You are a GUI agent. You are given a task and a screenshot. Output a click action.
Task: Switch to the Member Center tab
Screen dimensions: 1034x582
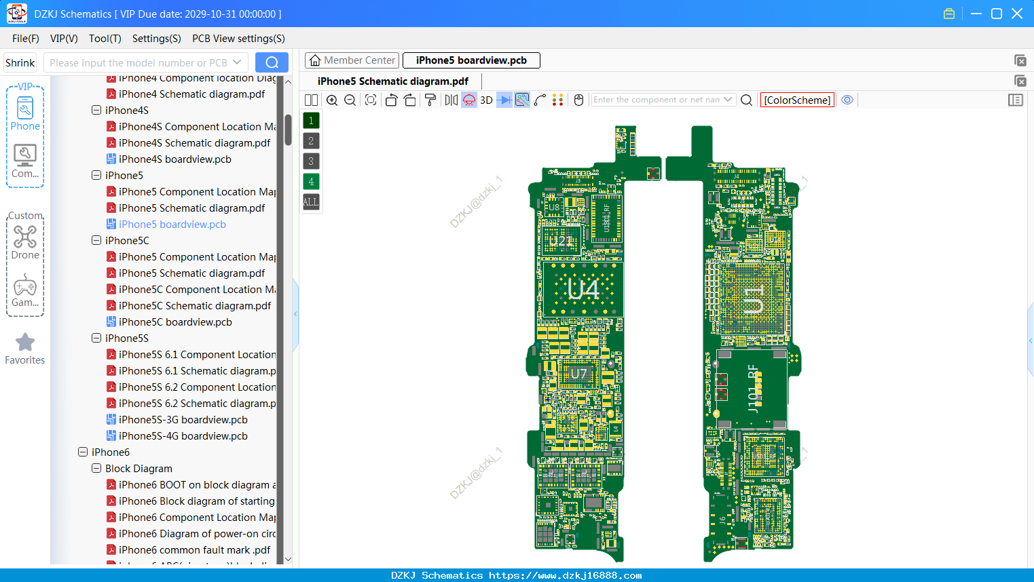pyautogui.click(x=352, y=60)
